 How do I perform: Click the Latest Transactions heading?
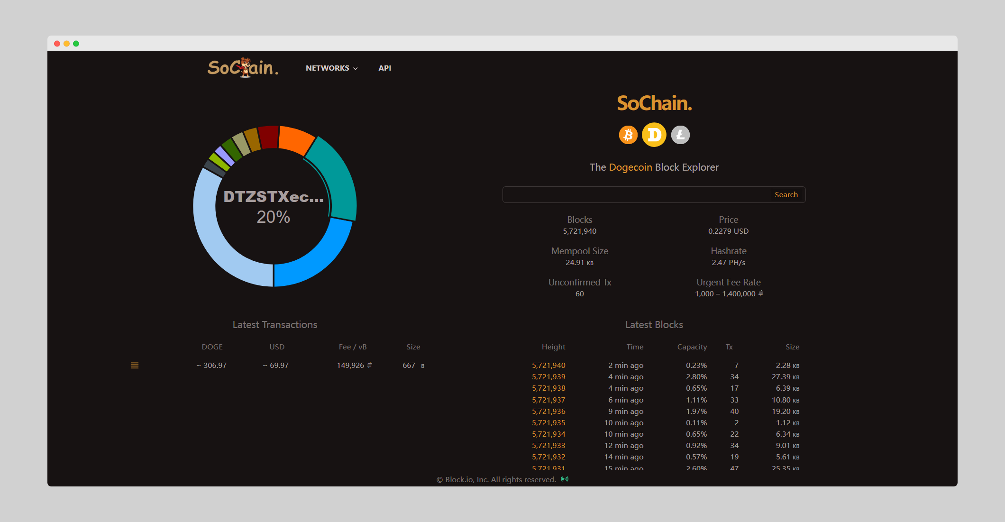coord(275,325)
